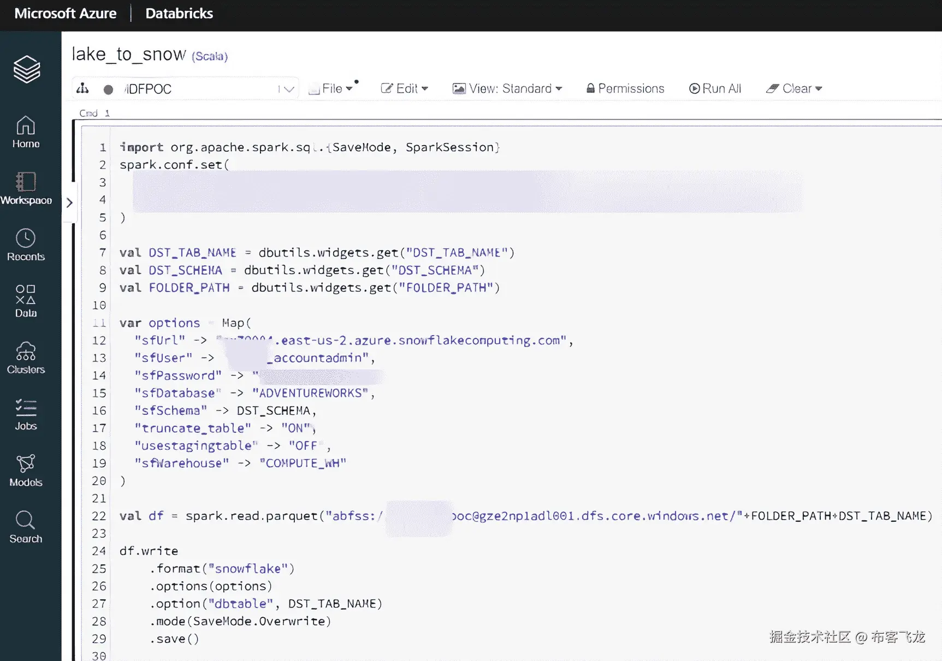This screenshot has width=942, height=661.
Task: Click the .format("snowflake") line
Action: 222,569
